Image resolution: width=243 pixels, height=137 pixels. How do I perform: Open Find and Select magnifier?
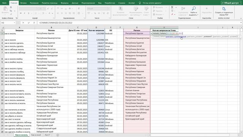(x=194, y=11)
